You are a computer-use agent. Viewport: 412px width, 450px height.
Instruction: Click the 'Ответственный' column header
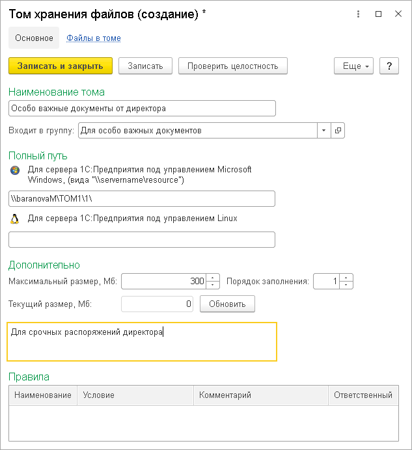[363, 395]
